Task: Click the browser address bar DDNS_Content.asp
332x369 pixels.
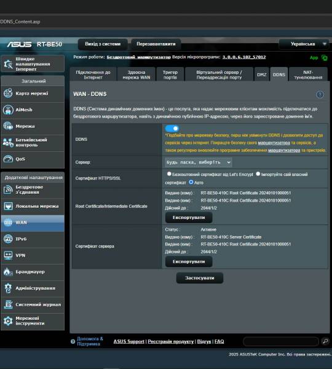Action: coord(20,22)
